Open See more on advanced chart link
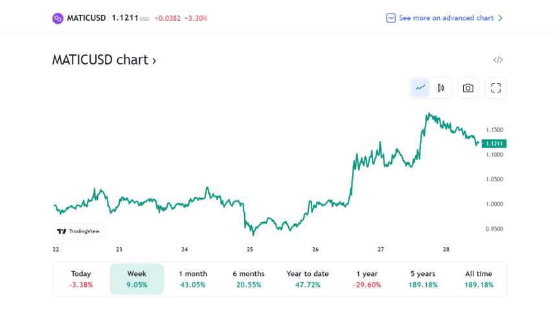557x321 pixels. point(446,18)
